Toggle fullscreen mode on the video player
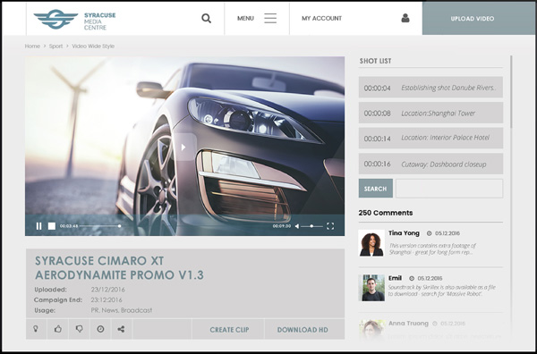Image resolution: width=537 pixels, height=354 pixels. coord(330,226)
